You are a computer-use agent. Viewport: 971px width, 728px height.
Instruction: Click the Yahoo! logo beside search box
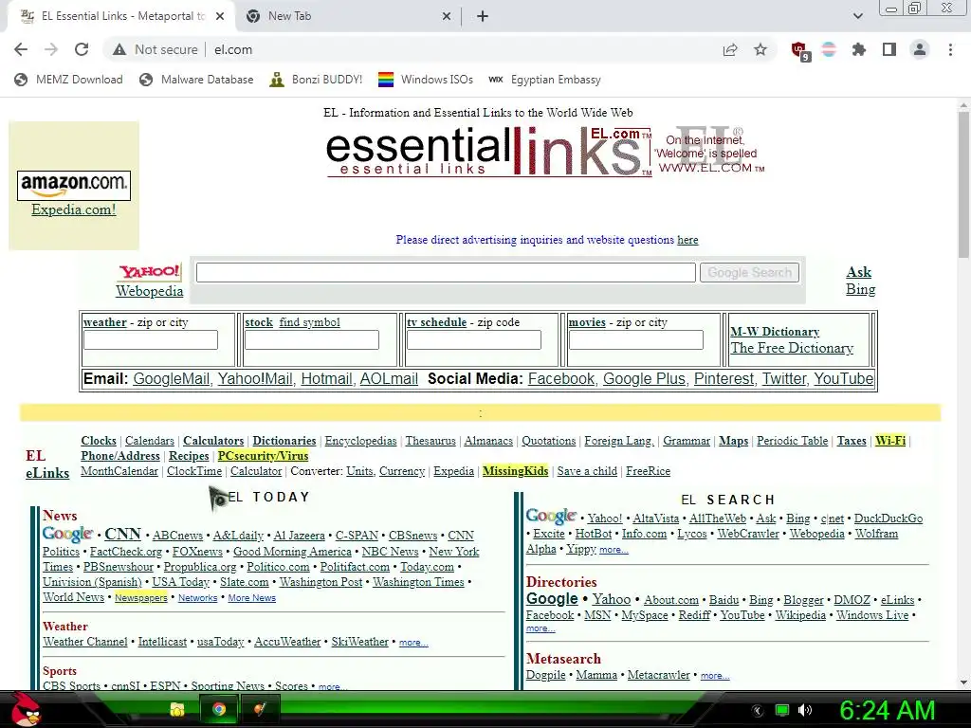click(150, 272)
